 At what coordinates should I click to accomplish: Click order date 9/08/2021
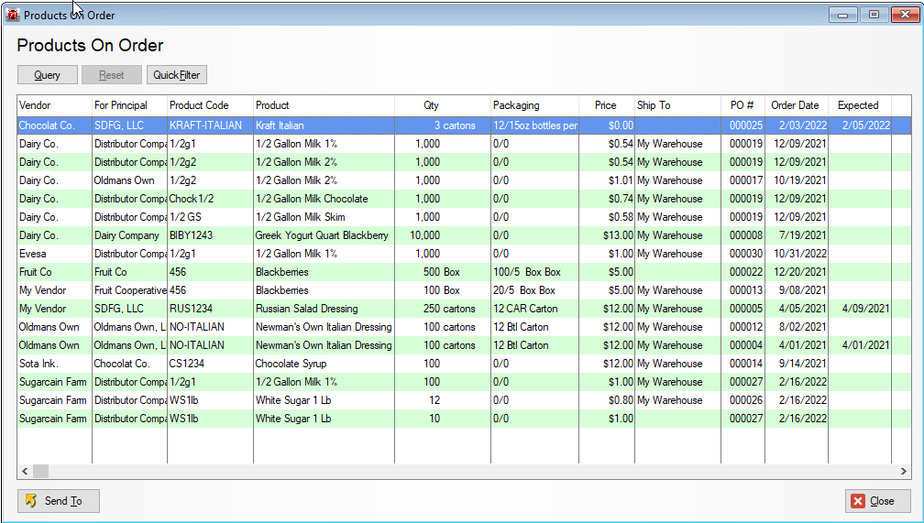click(797, 290)
